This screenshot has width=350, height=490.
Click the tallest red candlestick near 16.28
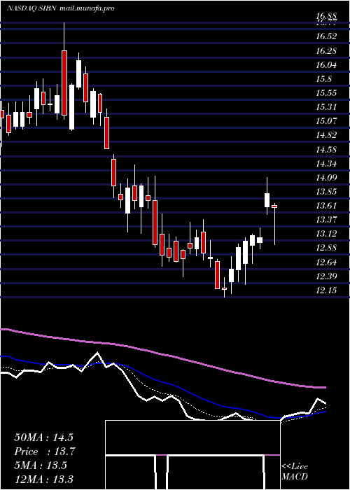coord(64,83)
